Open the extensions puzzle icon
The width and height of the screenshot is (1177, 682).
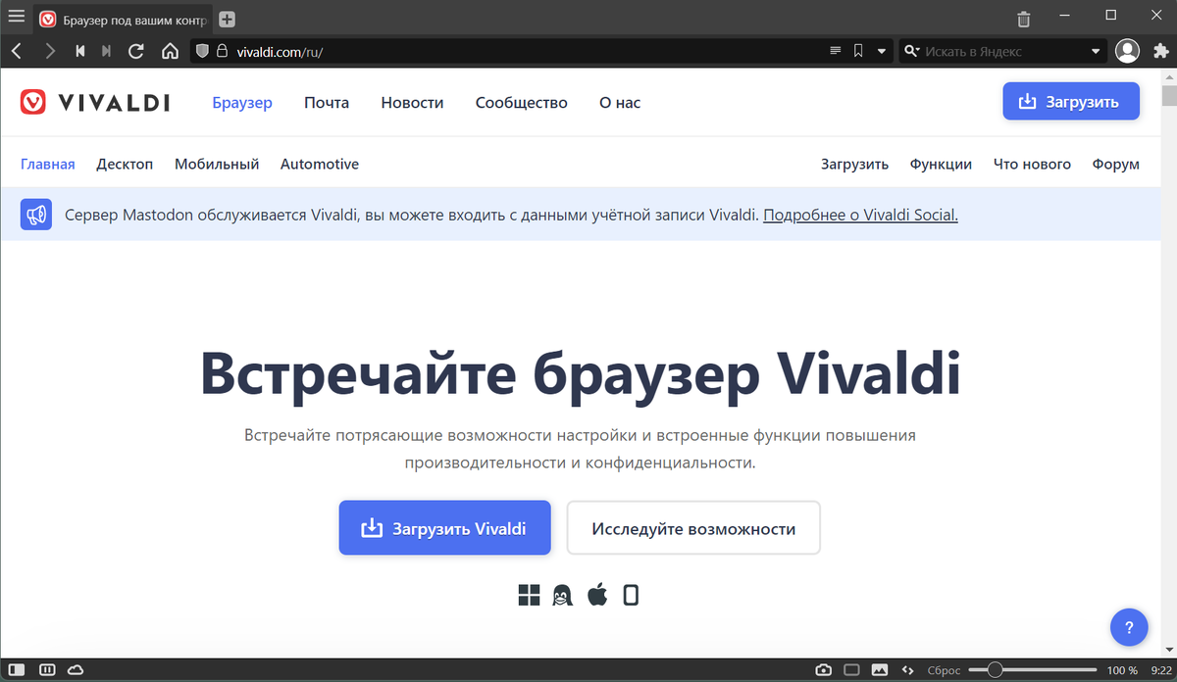[1159, 51]
